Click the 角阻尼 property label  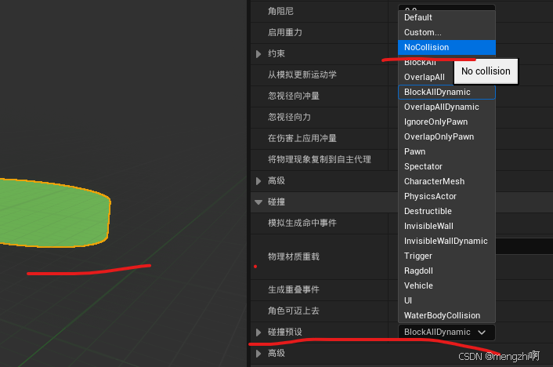pyautogui.click(x=280, y=11)
